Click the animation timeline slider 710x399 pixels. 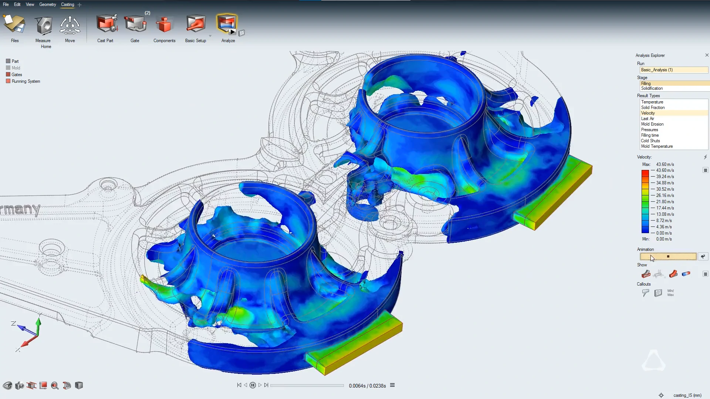click(307, 385)
